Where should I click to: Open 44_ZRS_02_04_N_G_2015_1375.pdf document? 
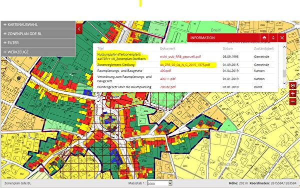pyautogui.click(x=185, y=65)
